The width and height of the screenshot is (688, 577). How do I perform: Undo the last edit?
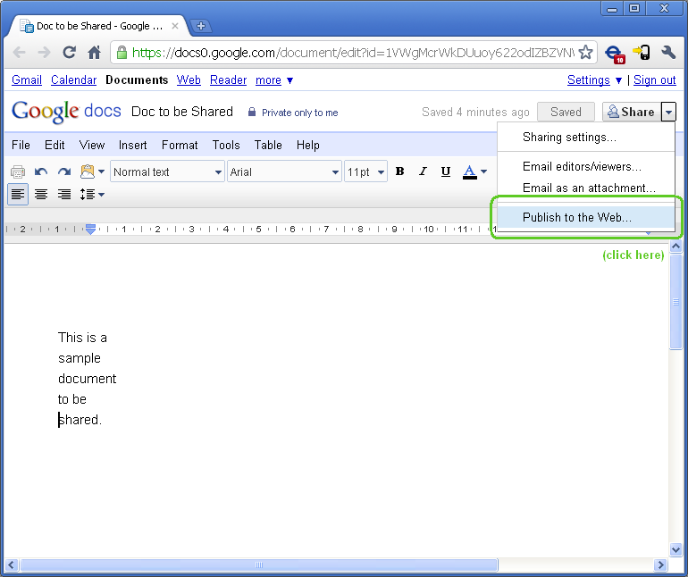tap(41, 171)
